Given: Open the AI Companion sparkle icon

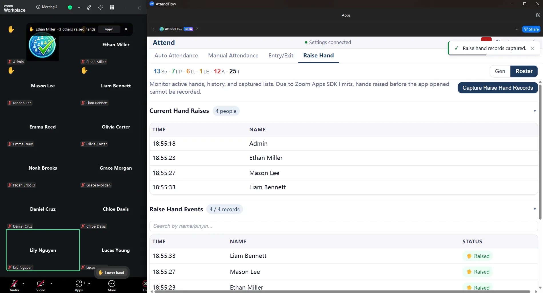Looking at the screenshot, I should (x=101, y=7).
